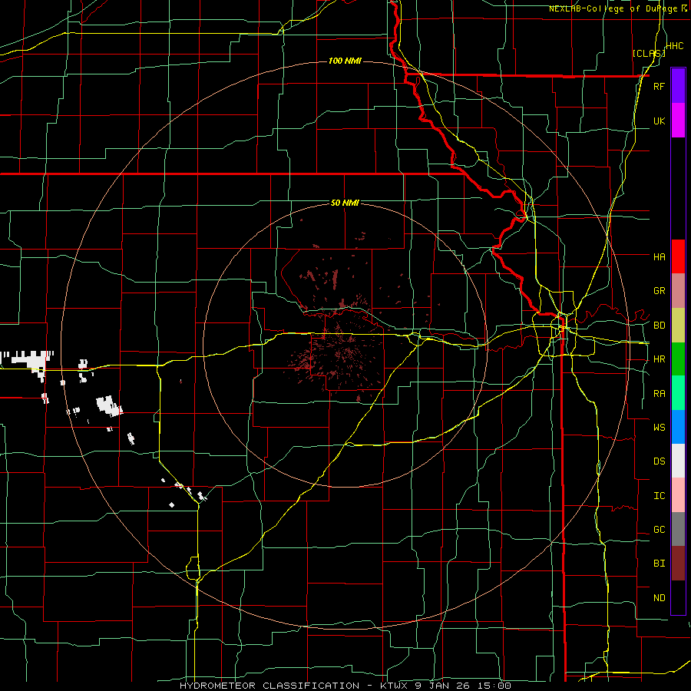The image size is (691, 691).
Task: Click the BI legend label
Action: [x=659, y=564]
